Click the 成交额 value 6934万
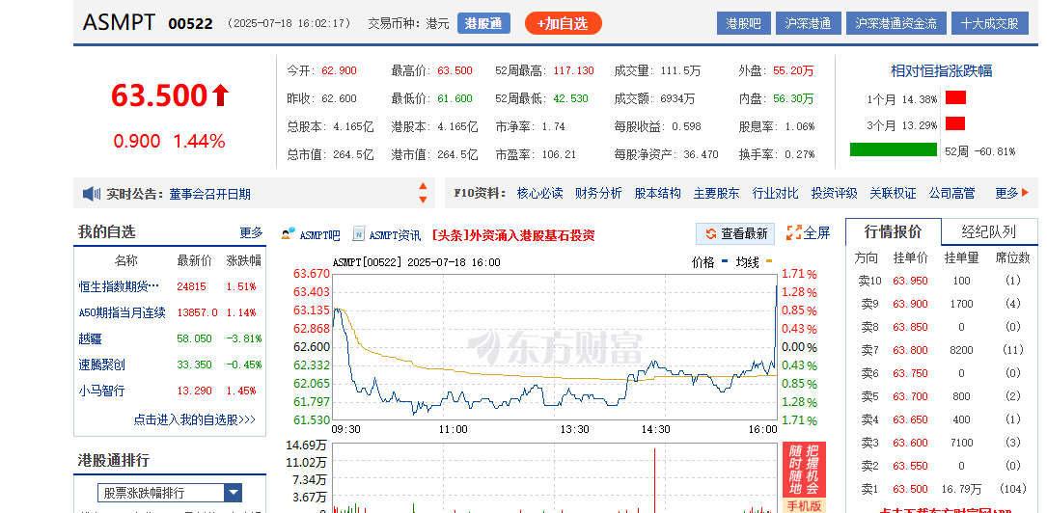The width and height of the screenshot is (1047, 513). pyautogui.click(x=677, y=98)
